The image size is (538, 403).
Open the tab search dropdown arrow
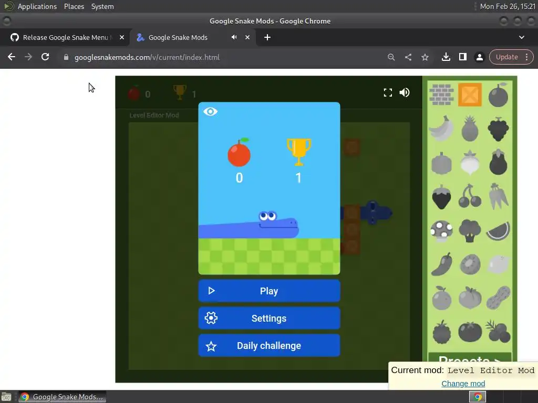pyautogui.click(x=522, y=37)
